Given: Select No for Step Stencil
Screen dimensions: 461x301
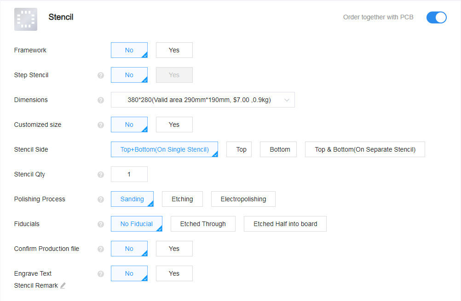Looking at the screenshot, I should pos(129,75).
